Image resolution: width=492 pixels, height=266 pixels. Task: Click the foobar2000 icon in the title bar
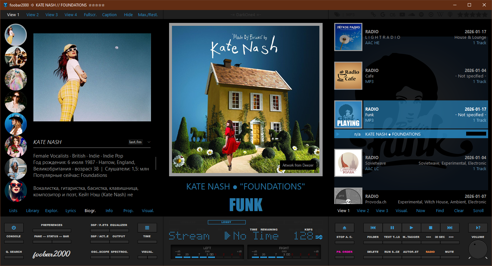click(x=5, y=5)
